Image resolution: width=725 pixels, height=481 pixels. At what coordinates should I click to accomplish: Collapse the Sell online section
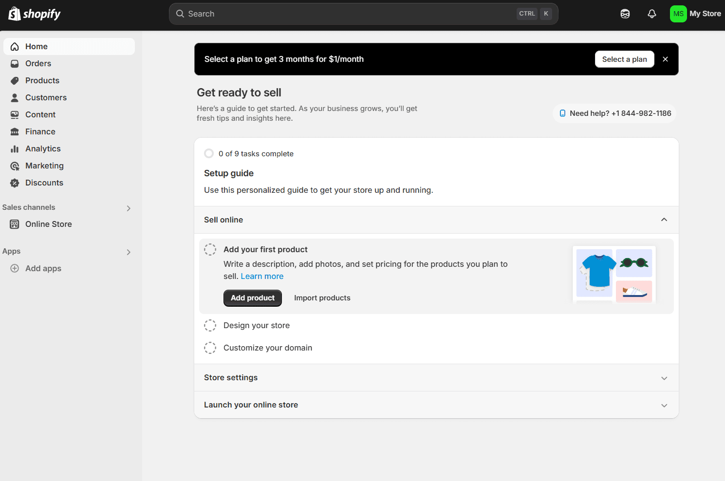[x=664, y=220]
